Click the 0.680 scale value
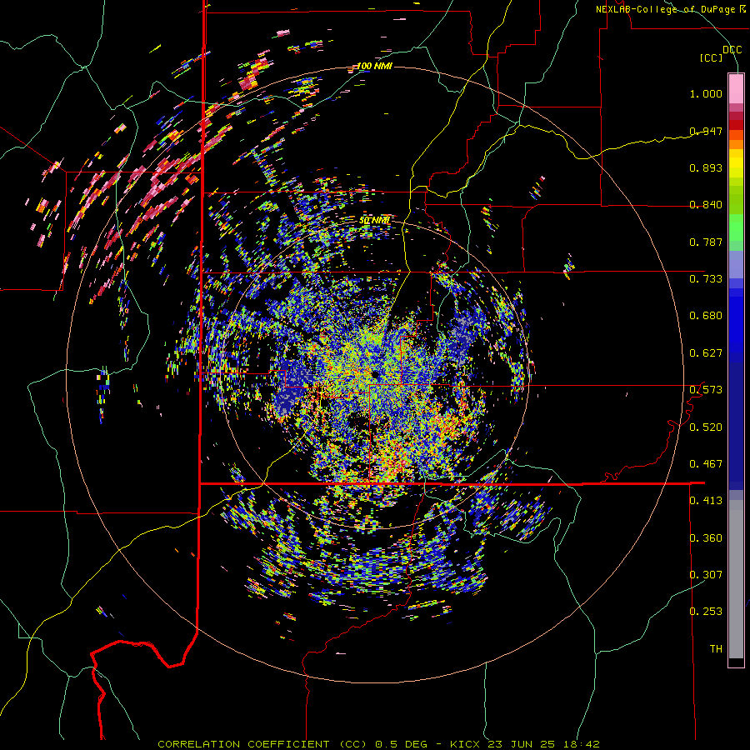 pos(706,316)
